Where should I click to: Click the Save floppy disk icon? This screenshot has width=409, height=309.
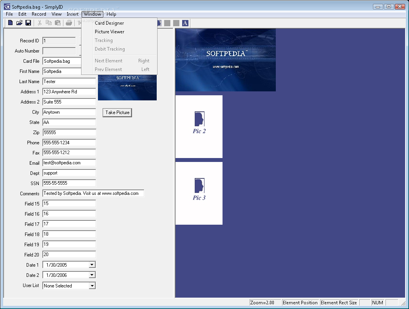click(28, 23)
